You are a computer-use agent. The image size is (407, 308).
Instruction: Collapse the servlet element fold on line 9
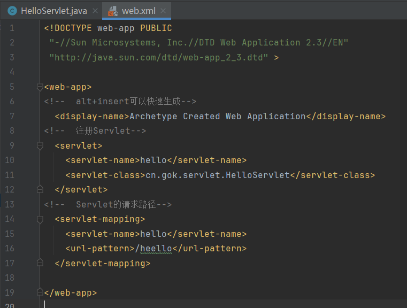pyautogui.click(x=40, y=146)
